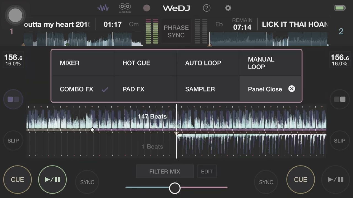This screenshot has height=198, width=353.
Task: Tap deck 1 track title outta my heart
Action: 57,24
